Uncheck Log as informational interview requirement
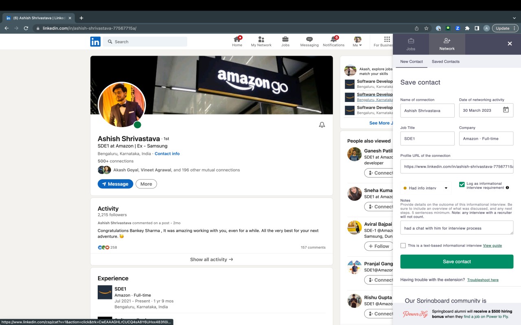Image resolution: width=521 pixels, height=325 pixels. 462,184
